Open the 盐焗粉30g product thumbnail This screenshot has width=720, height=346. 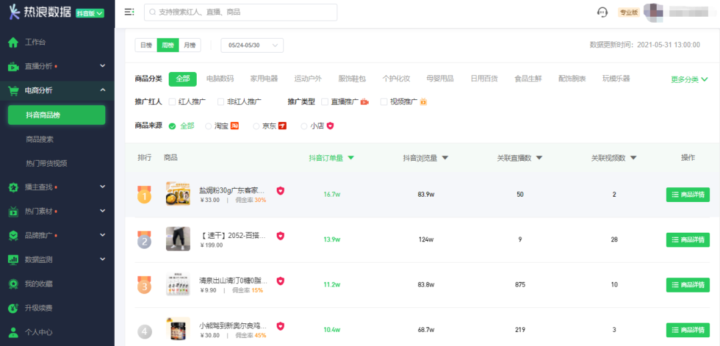pos(178,193)
